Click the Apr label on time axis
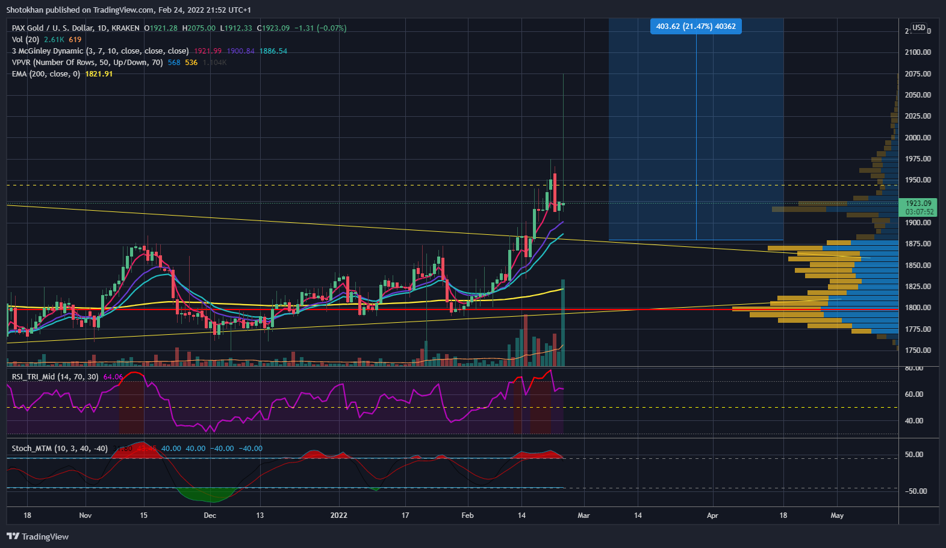 pyautogui.click(x=712, y=515)
